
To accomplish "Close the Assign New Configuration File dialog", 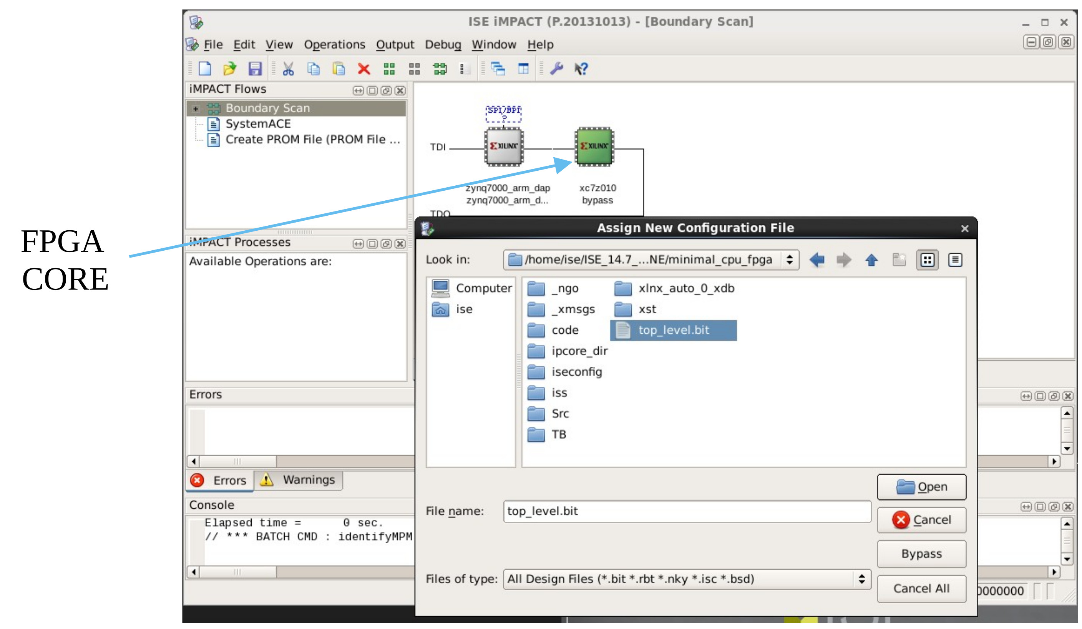I will [x=965, y=229].
